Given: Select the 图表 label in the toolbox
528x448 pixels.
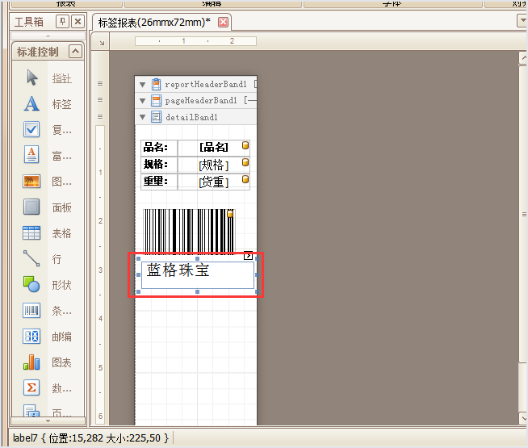Looking at the screenshot, I should (61, 362).
